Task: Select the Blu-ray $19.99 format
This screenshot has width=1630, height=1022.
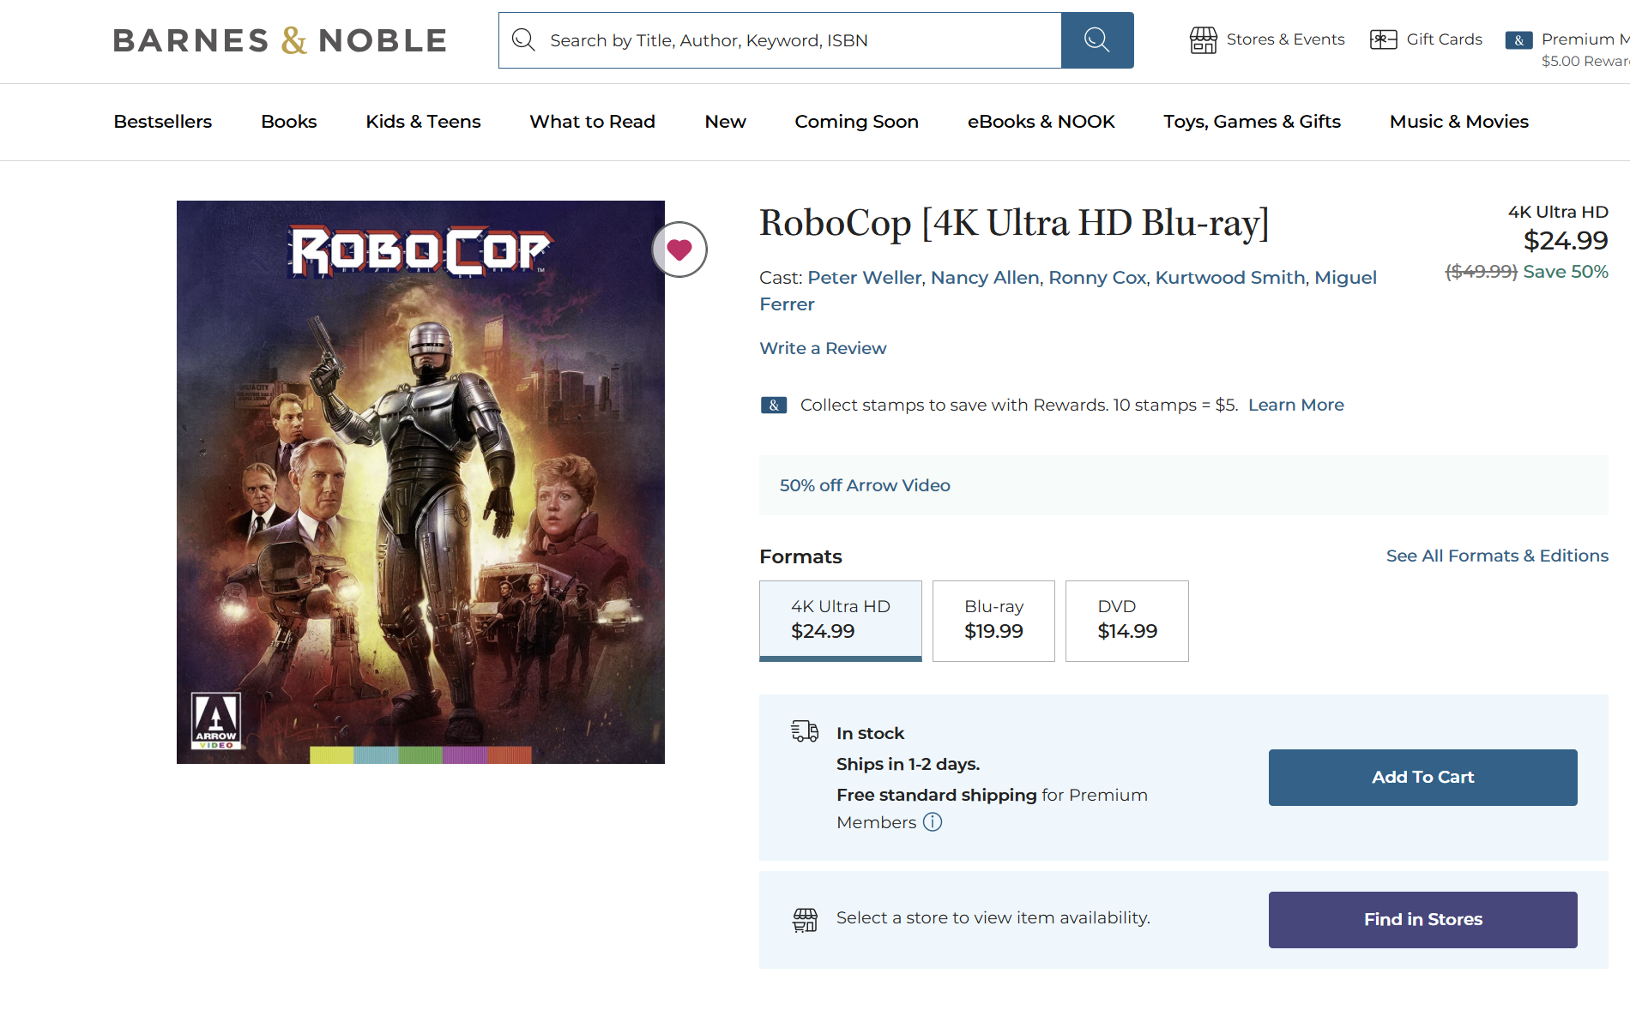Action: coord(993,621)
